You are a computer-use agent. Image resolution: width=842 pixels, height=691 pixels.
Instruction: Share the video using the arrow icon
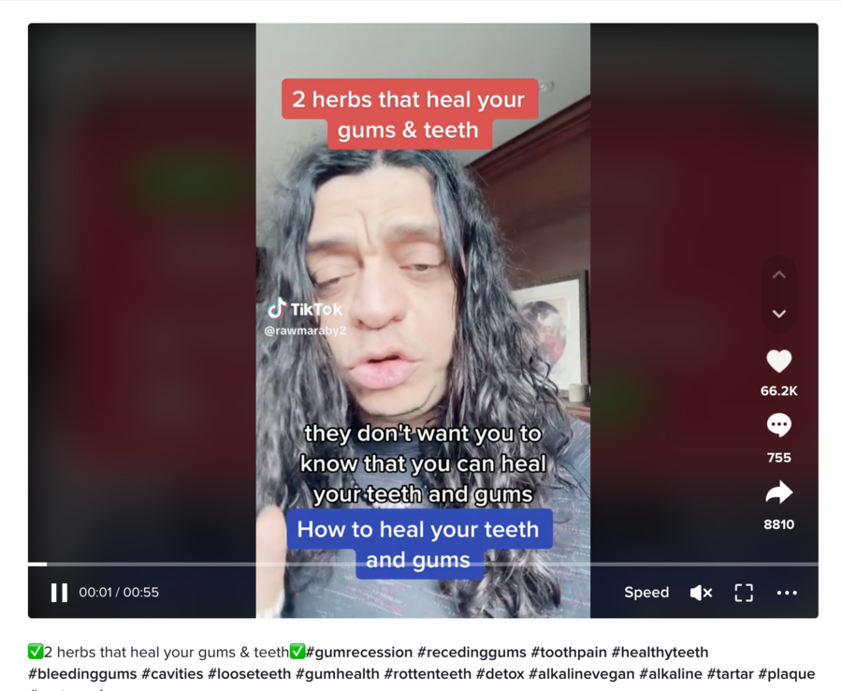click(778, 493)
